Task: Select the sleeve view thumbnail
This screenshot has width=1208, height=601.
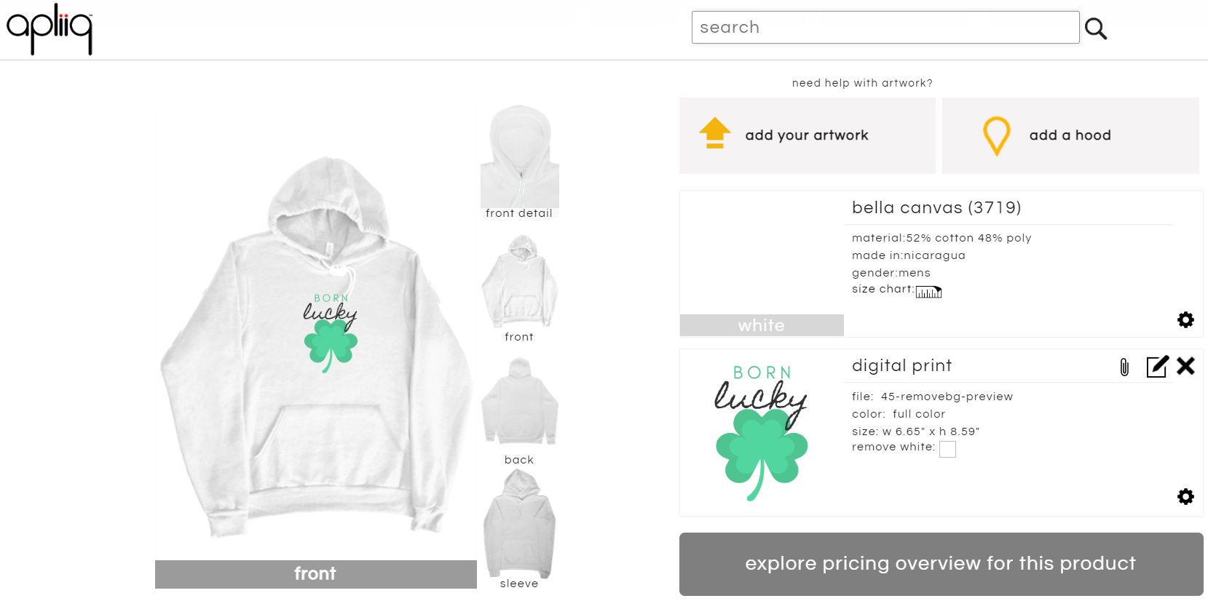Action: (519, 524)
